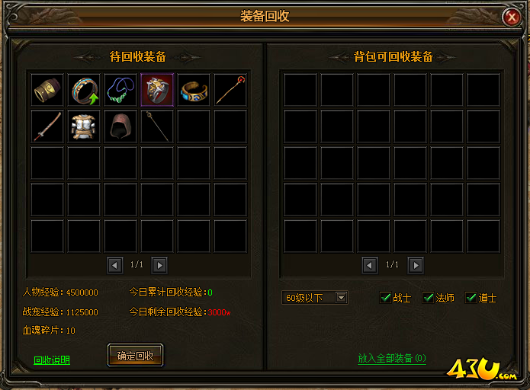Open the 回收说明 link
The width and height of the screenshot is (530, 390).
52,360
